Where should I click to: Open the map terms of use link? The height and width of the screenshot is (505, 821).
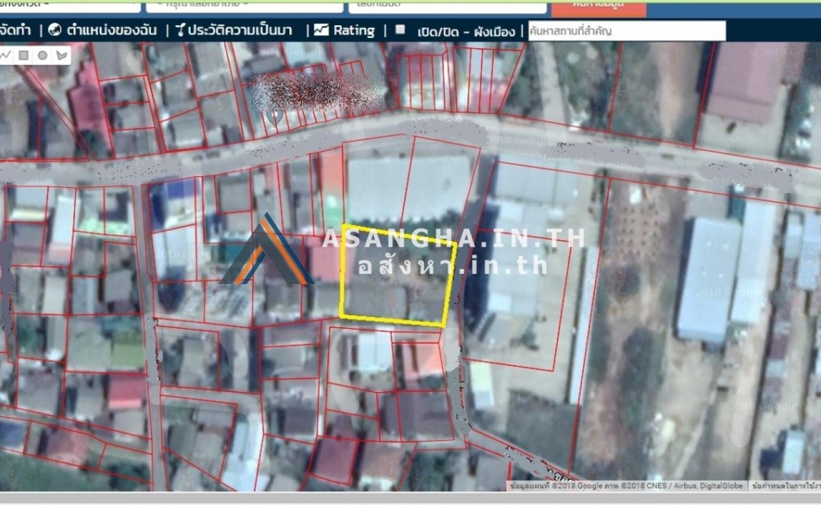tap(785, 486)
